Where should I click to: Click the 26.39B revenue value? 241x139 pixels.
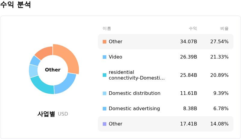click(189, 57)
